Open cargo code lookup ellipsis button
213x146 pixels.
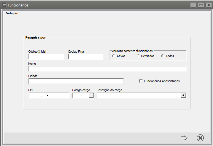[x=91, y=95]
